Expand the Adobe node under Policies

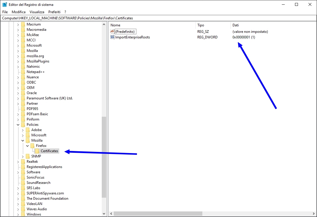[23, 130]
